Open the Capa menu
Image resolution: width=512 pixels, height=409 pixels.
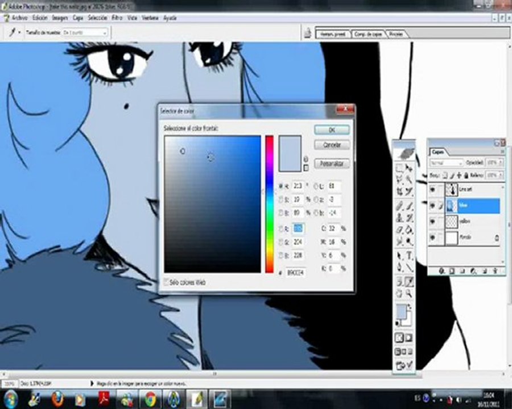coord(78,18)
